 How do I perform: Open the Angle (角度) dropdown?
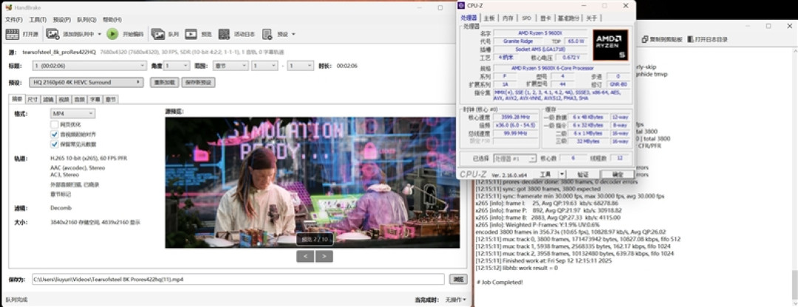(177, 66)
